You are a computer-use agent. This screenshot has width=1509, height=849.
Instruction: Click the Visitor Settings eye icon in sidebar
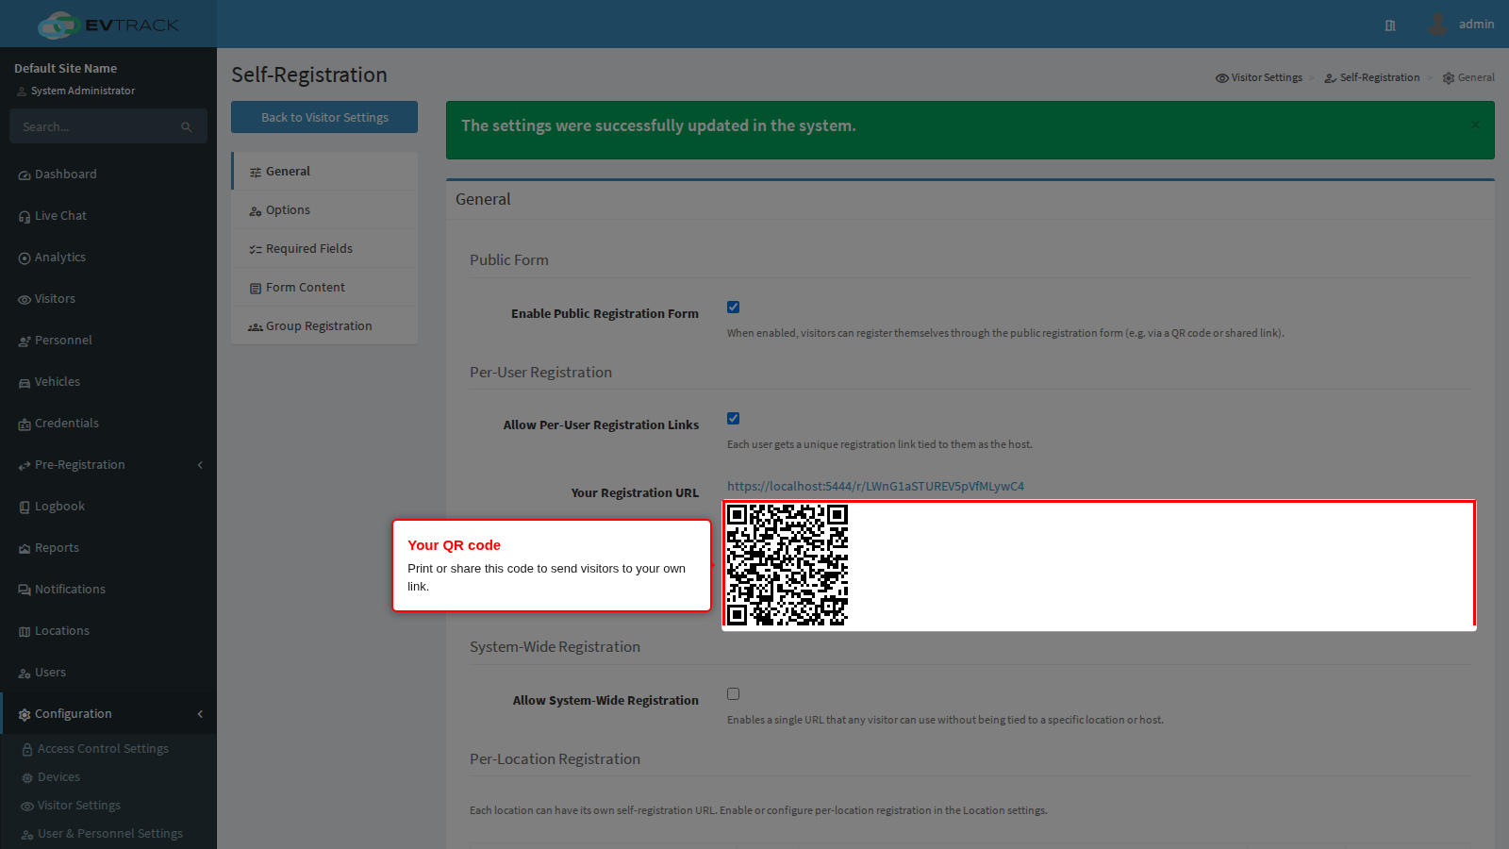pyautogui.click(x=27, y=807)
